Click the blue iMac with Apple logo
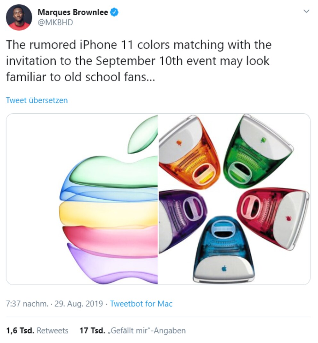The height and width of the screenshot is (343, 318). [x=224, y=249]
